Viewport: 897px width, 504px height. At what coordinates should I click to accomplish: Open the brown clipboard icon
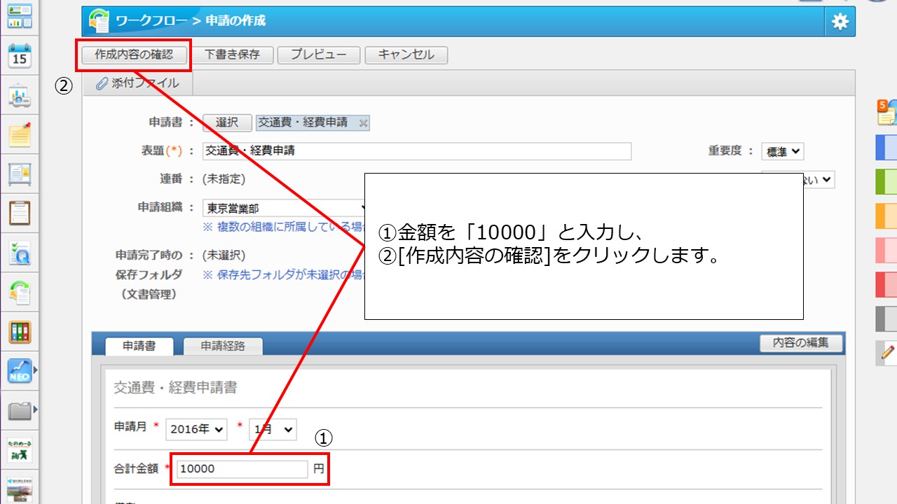tap(20, 213)
